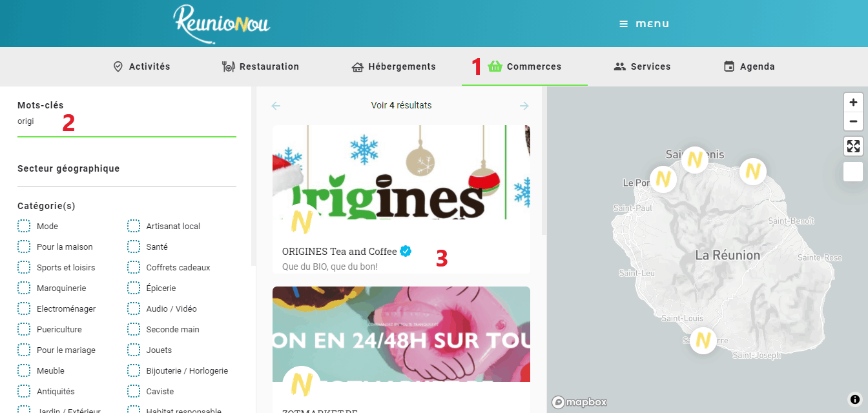Zoom out on the map
The width and height of the screenshot is (868, 413).
[853, 121]
